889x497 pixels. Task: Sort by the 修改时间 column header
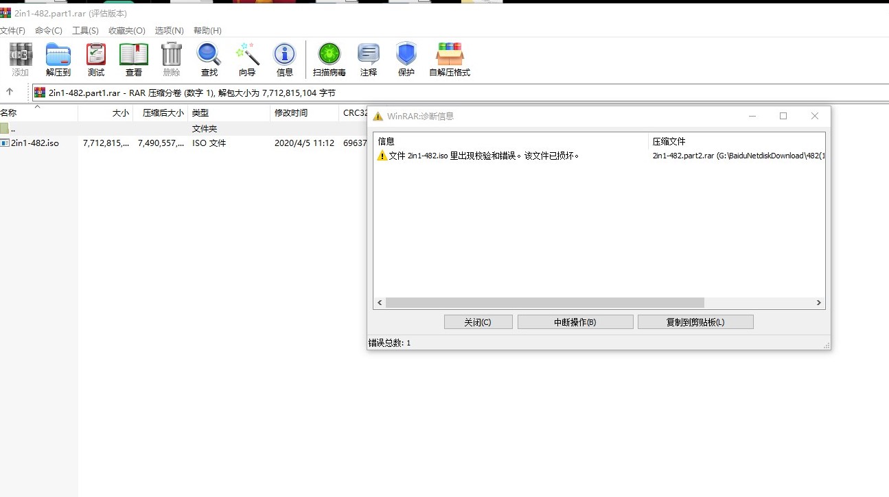tap(305, 113)
